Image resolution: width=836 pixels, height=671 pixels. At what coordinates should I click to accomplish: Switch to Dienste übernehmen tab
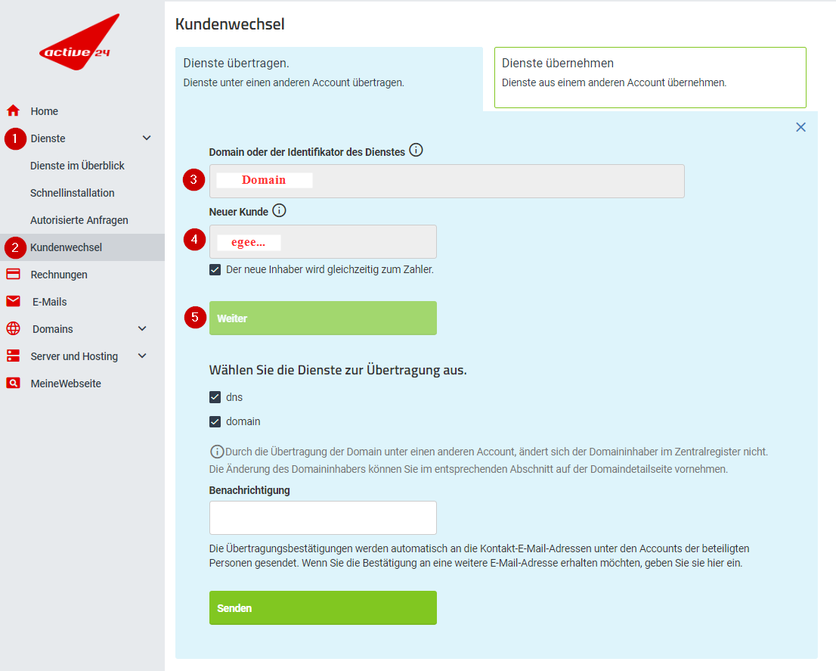(x=650, y=77)
